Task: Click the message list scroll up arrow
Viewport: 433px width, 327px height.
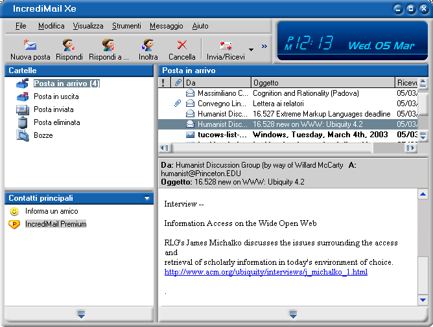Action: point(423,83)
